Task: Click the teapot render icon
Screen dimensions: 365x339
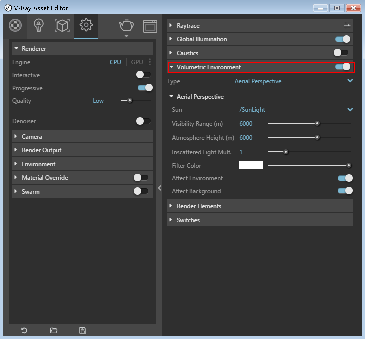Action: [x=126, y=26]
